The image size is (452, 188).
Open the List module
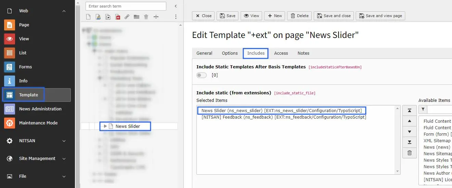click(x=23, y=53)
